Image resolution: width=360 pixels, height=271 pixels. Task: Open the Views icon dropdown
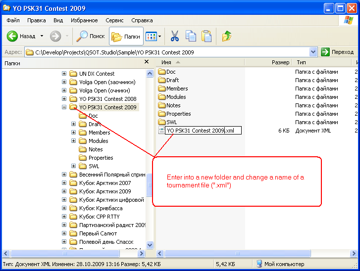[x=154, y=36]
